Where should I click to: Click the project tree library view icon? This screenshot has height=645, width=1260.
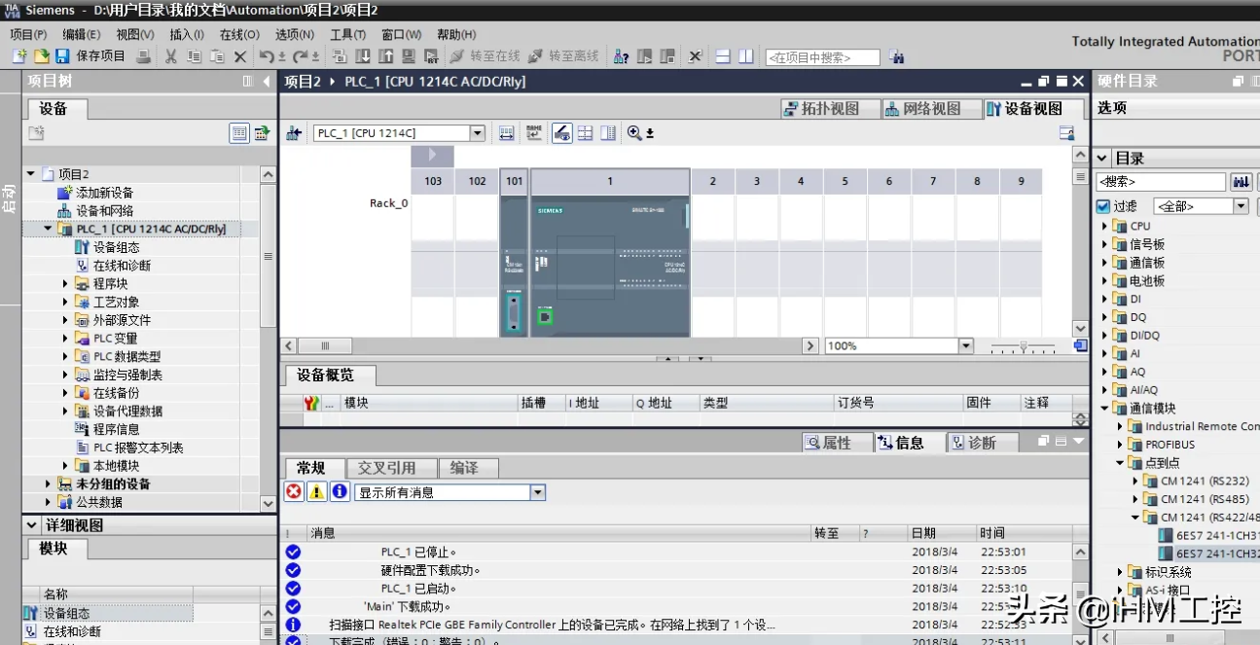click(262, 133)
